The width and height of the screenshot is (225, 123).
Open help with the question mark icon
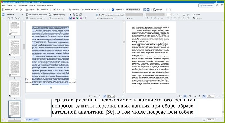pos(222,5)
